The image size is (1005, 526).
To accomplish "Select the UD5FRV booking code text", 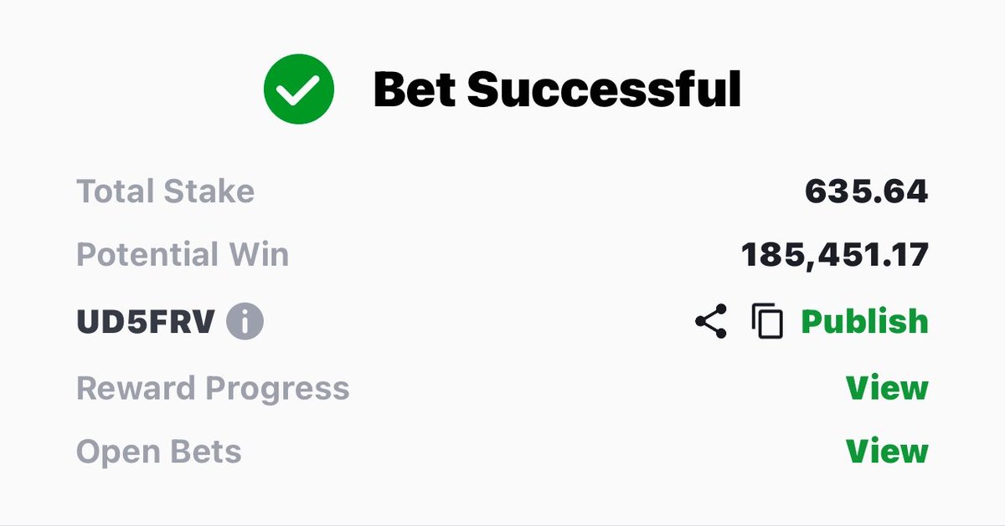I will (146, 322).
